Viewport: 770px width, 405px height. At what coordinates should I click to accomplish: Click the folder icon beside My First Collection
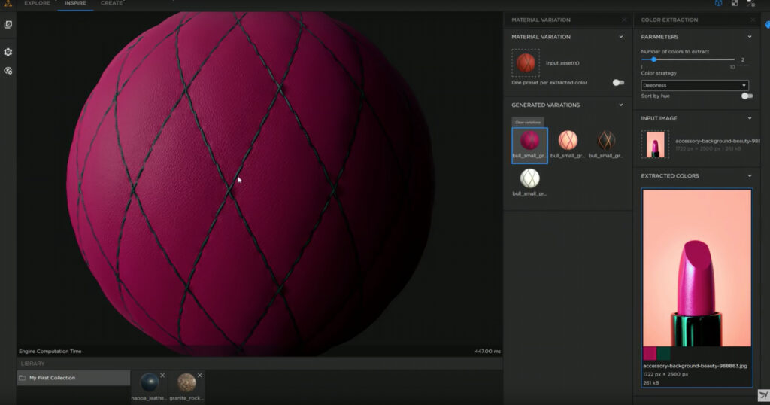click(x=22, y=378)
